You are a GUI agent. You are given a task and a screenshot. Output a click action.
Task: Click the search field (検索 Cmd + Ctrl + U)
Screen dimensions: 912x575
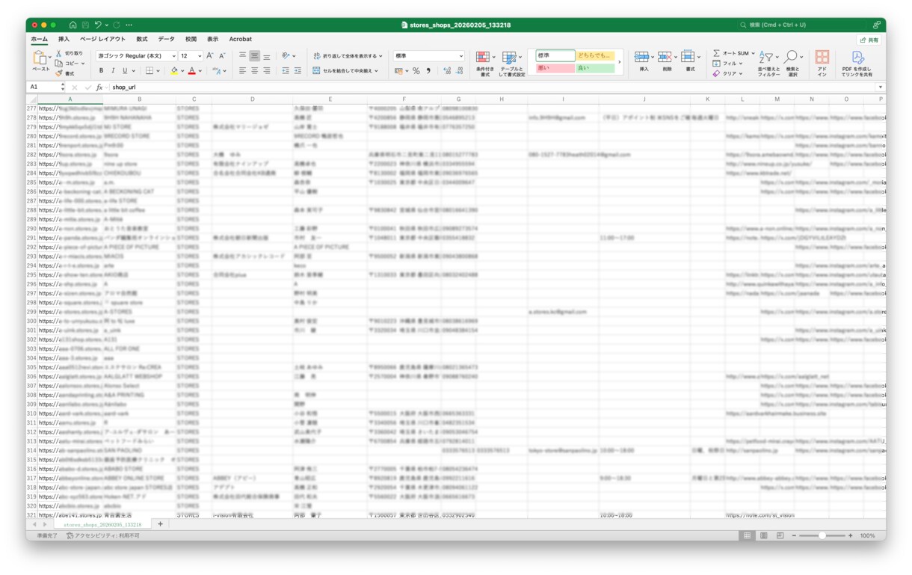pos(802,25)
